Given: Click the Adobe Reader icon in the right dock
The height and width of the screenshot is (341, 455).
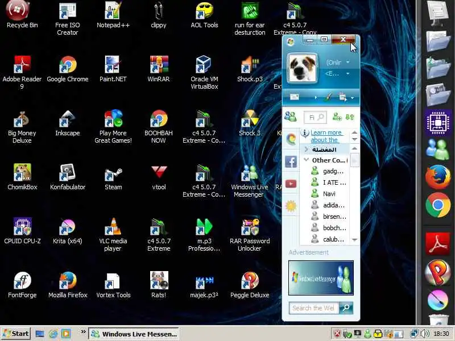Looking at the screenshot, I should click(x=438, y=243).
